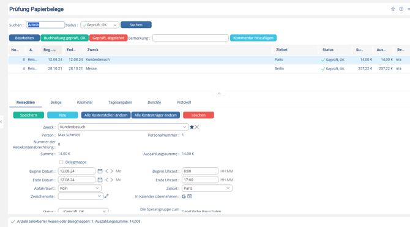410x227 pixels.
Task: Focus the Ende Datum field
Action: (76, 180)
